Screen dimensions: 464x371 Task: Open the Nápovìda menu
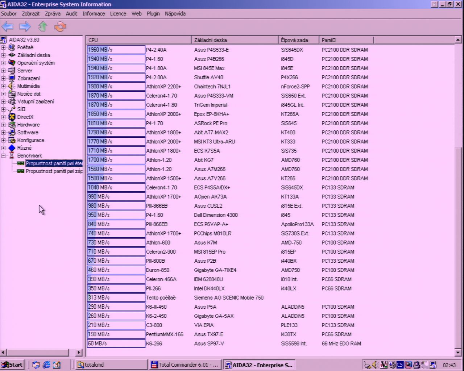[x=175, y=13]
